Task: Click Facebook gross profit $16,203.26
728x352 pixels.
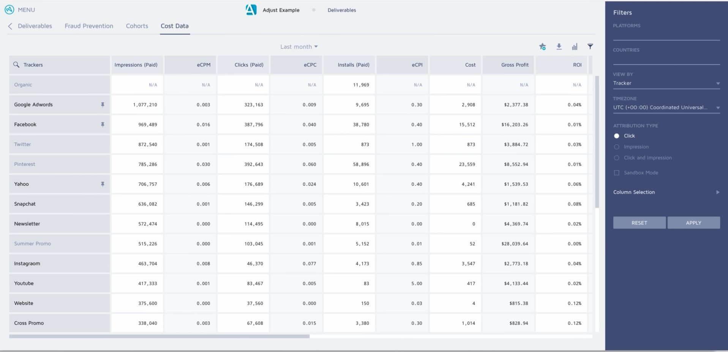Action: tap(515, 125)
